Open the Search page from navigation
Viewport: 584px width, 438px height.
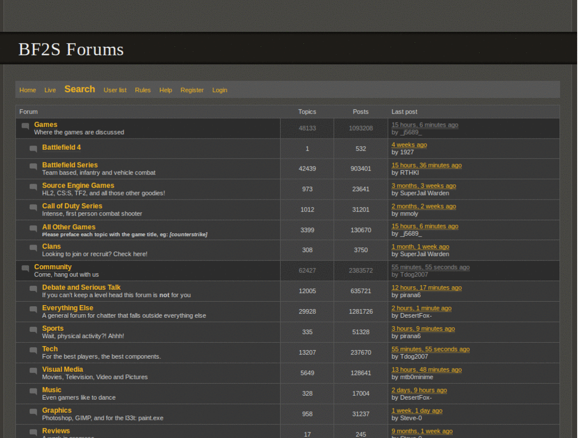pos(80,89)
